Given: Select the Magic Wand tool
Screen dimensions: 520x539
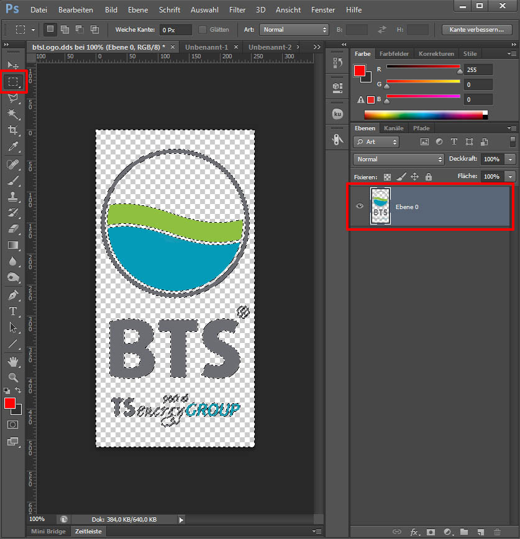Looking at the screenshot, I should [13, 114].
